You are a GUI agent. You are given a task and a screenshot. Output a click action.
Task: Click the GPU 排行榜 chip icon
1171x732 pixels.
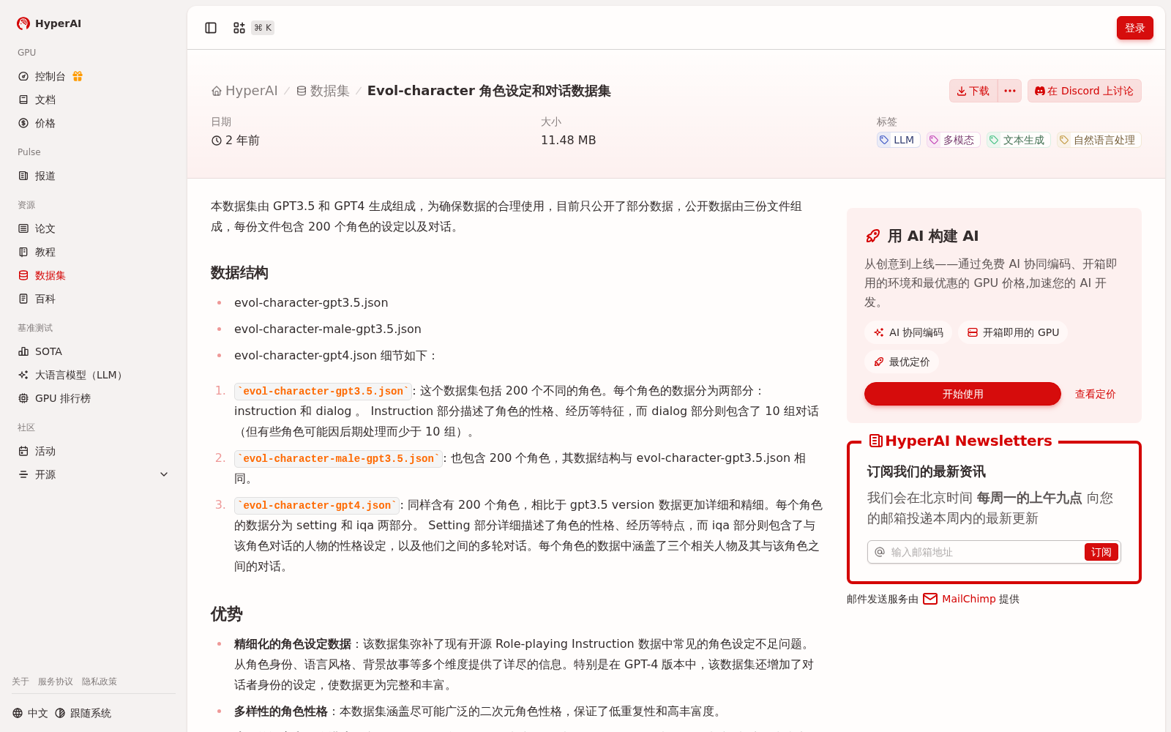coord(23,398)
